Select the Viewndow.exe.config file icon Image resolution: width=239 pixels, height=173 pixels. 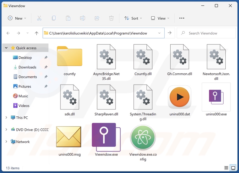coord(143,137)
